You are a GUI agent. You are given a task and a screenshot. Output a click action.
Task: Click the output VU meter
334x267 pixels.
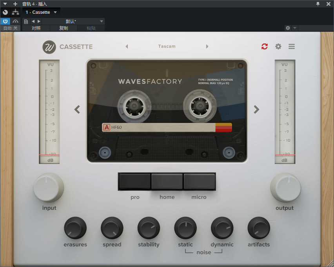tap(285, 112)
